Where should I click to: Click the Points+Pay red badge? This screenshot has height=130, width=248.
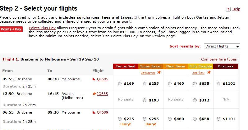pyautogui.click(x=11, y=29)
